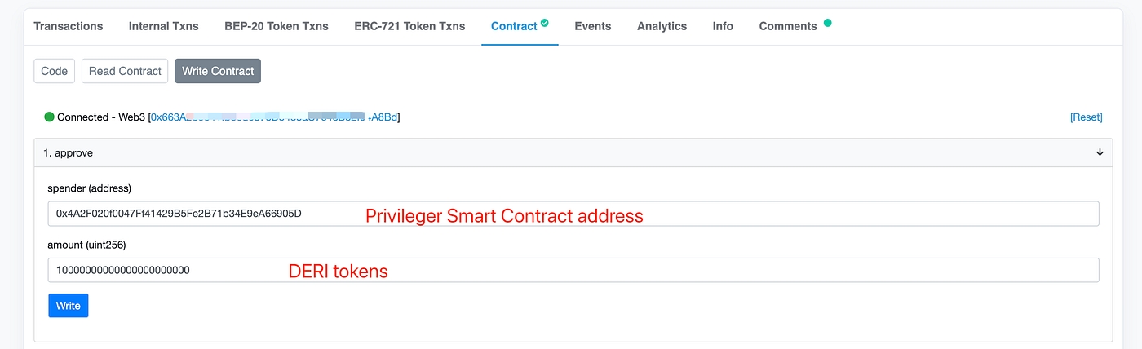Open the BEP-20 Token Txns tab
This screenshot has width=1142, height=349.
[277, 26]
